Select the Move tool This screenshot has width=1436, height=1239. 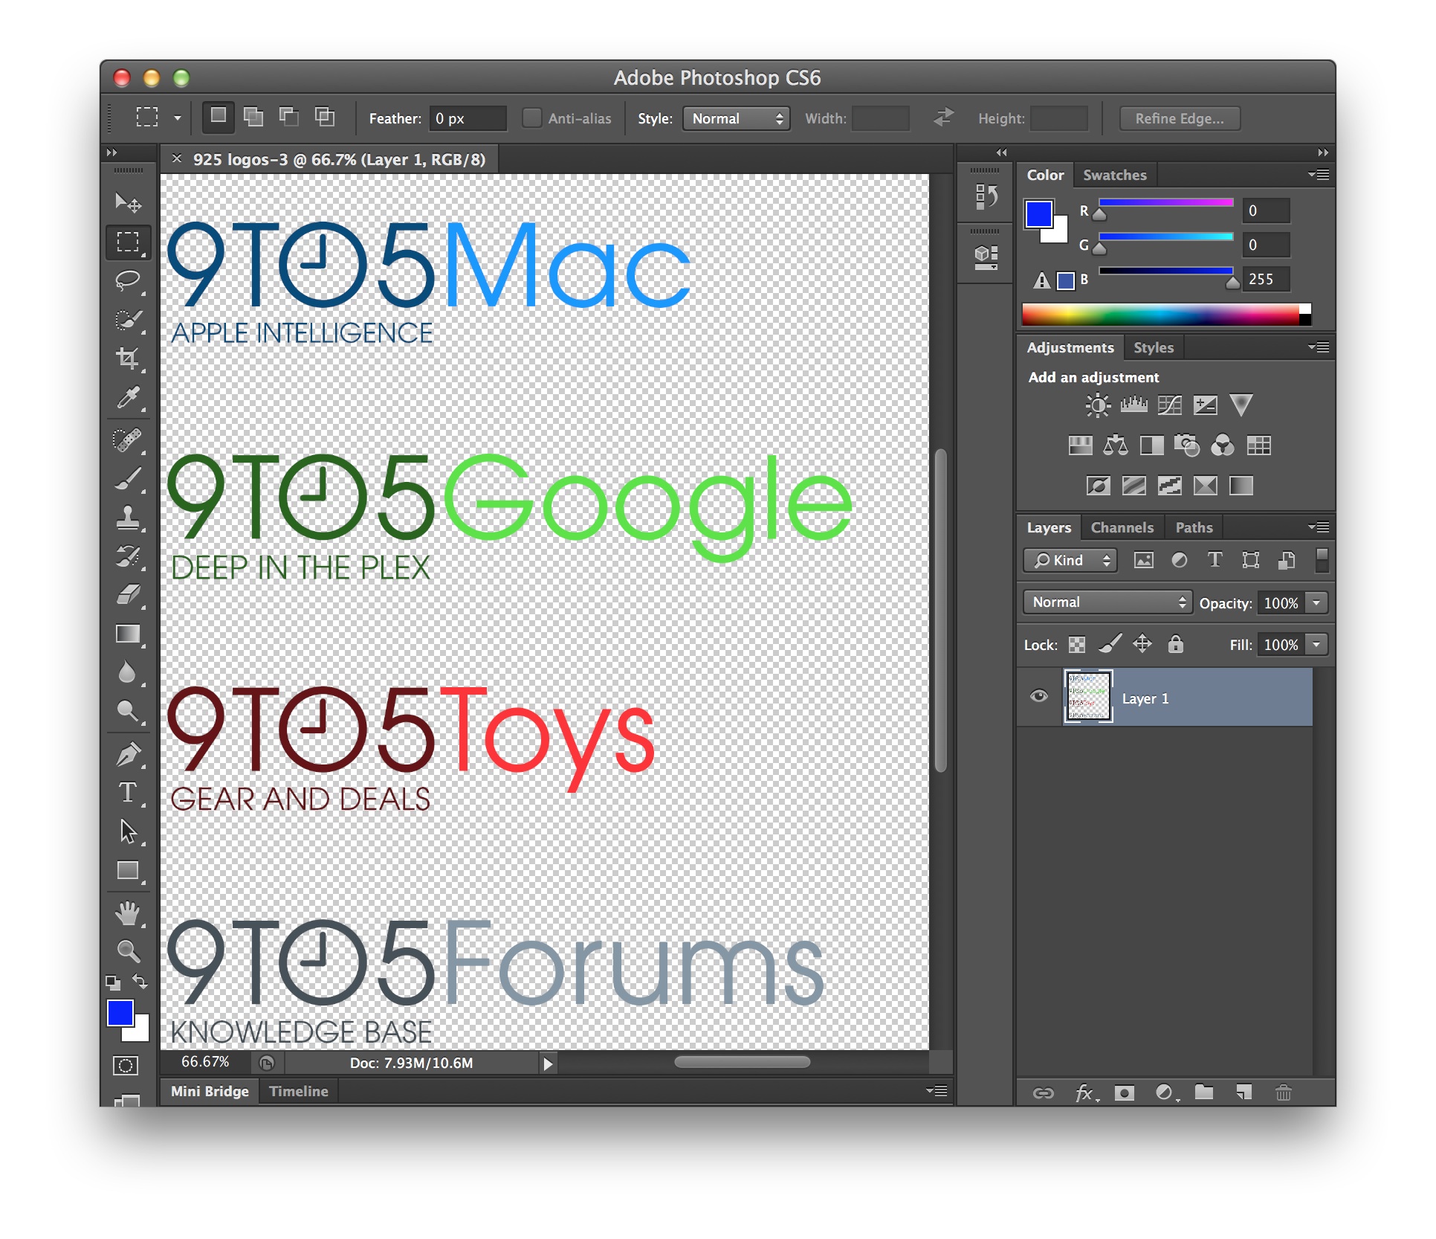tap(129, 202)
